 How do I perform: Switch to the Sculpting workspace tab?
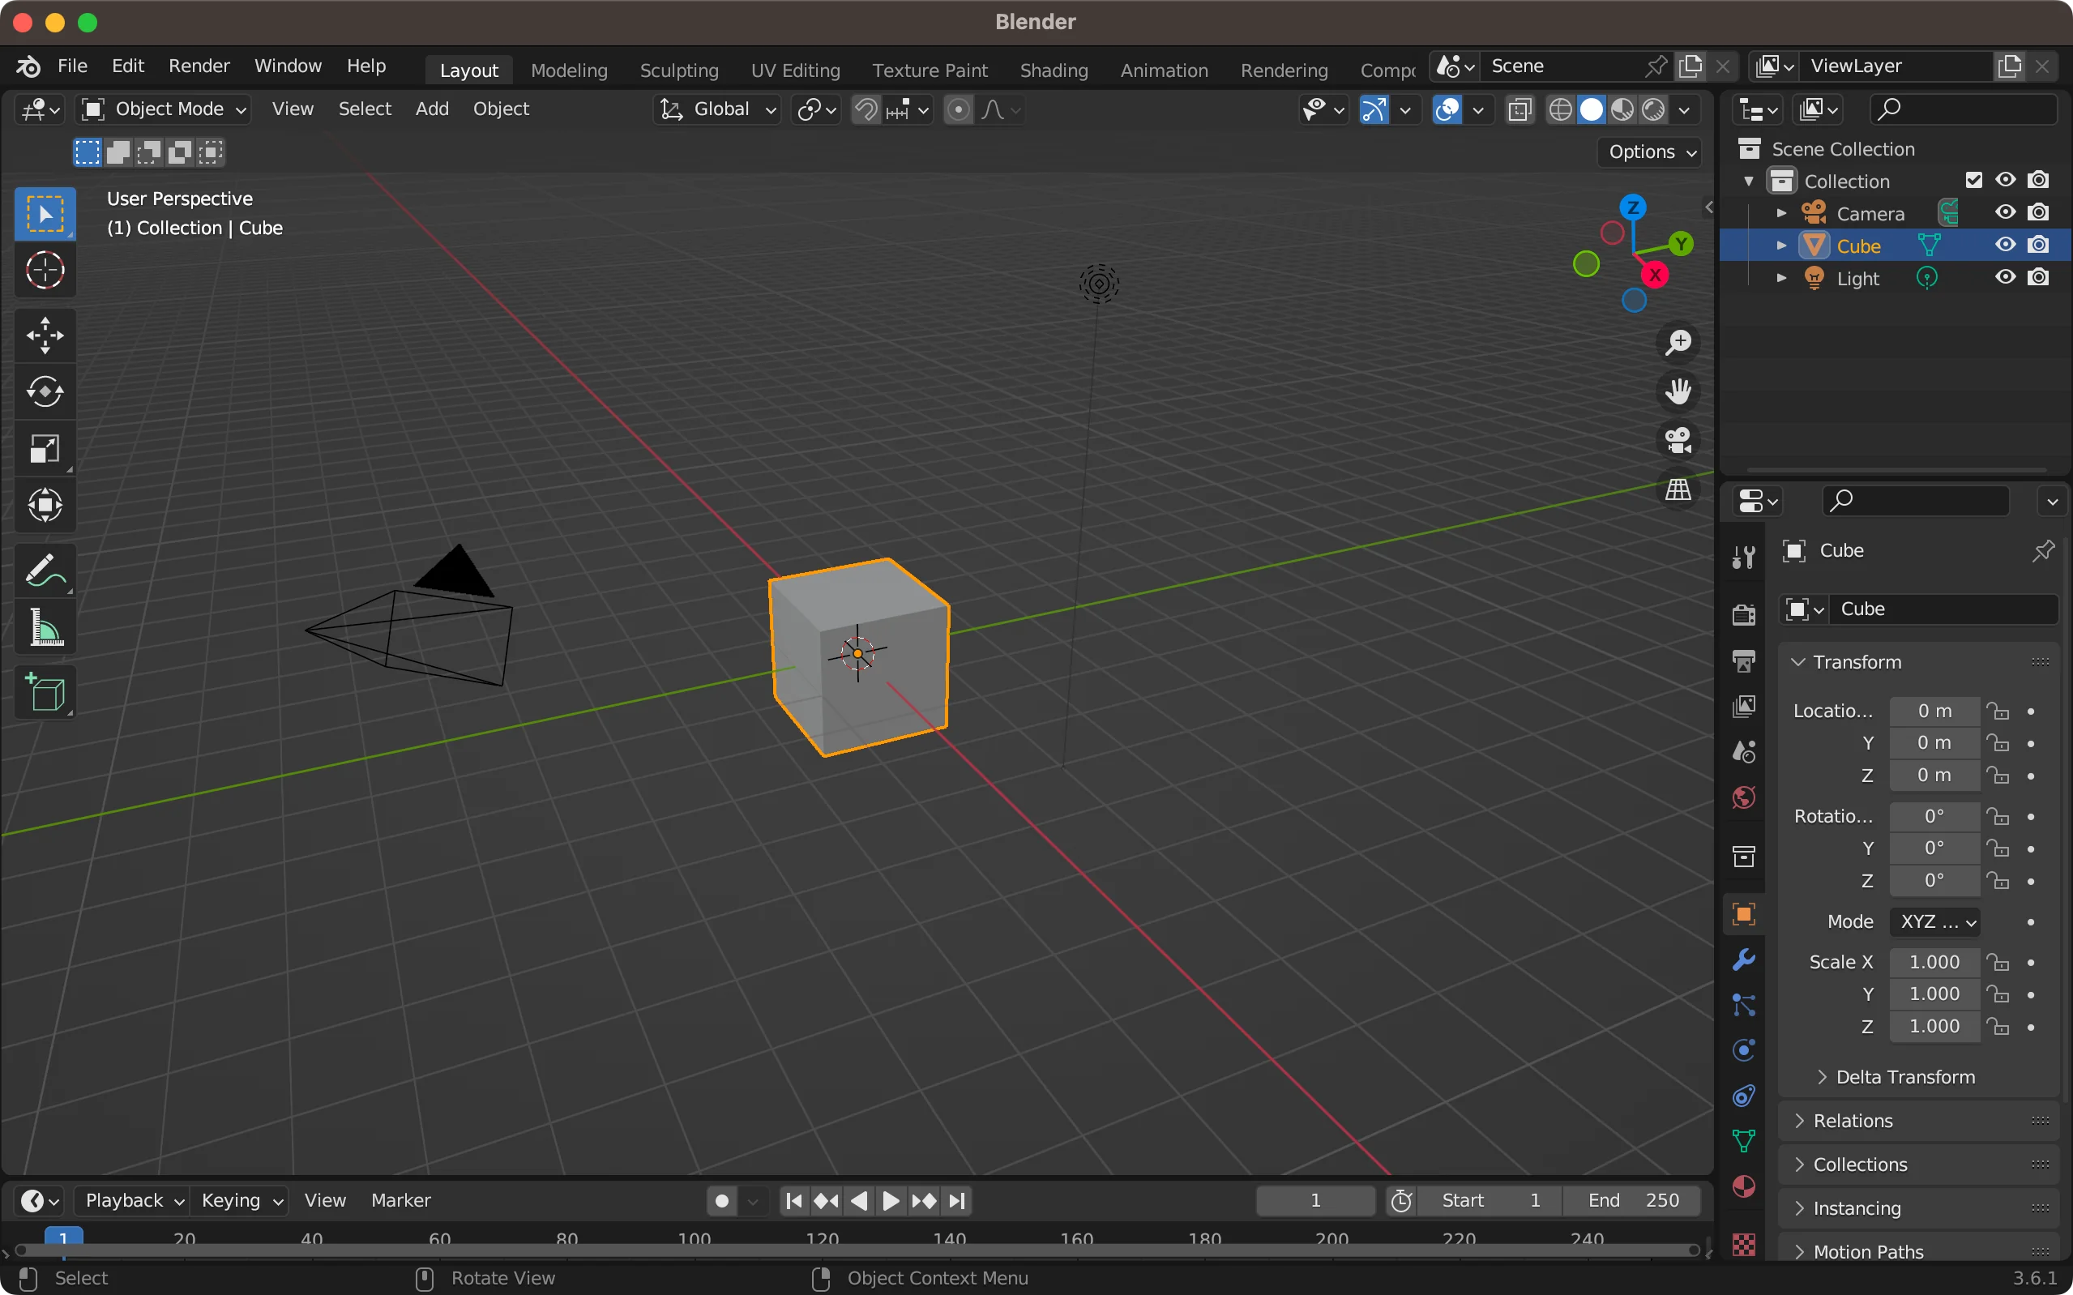click(678, 71)
